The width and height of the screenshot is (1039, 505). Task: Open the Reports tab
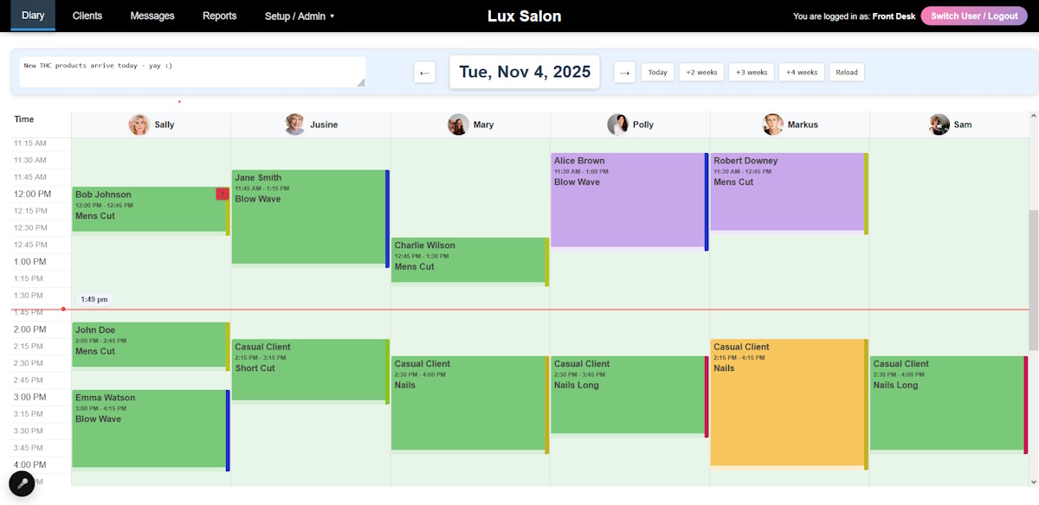pyautogui.click(x=219, y=16)
